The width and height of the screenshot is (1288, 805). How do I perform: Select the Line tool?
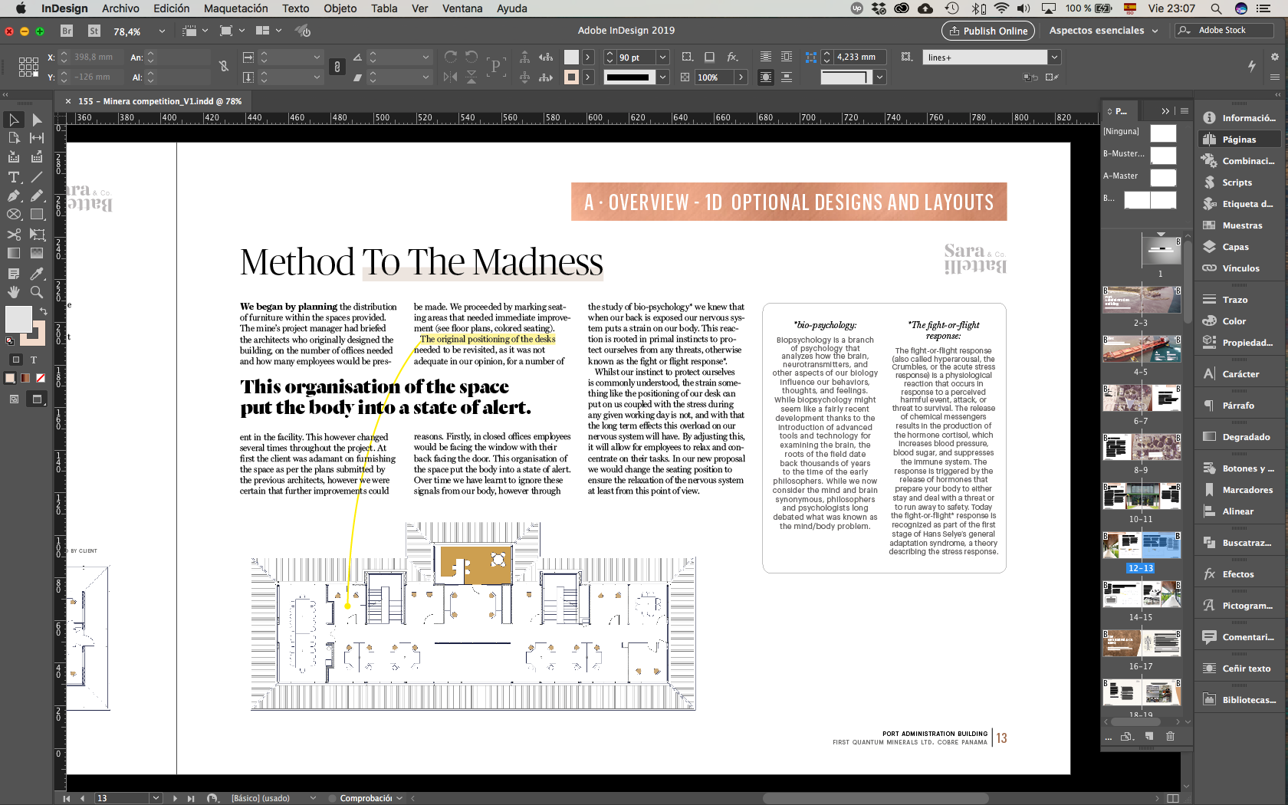37,177
